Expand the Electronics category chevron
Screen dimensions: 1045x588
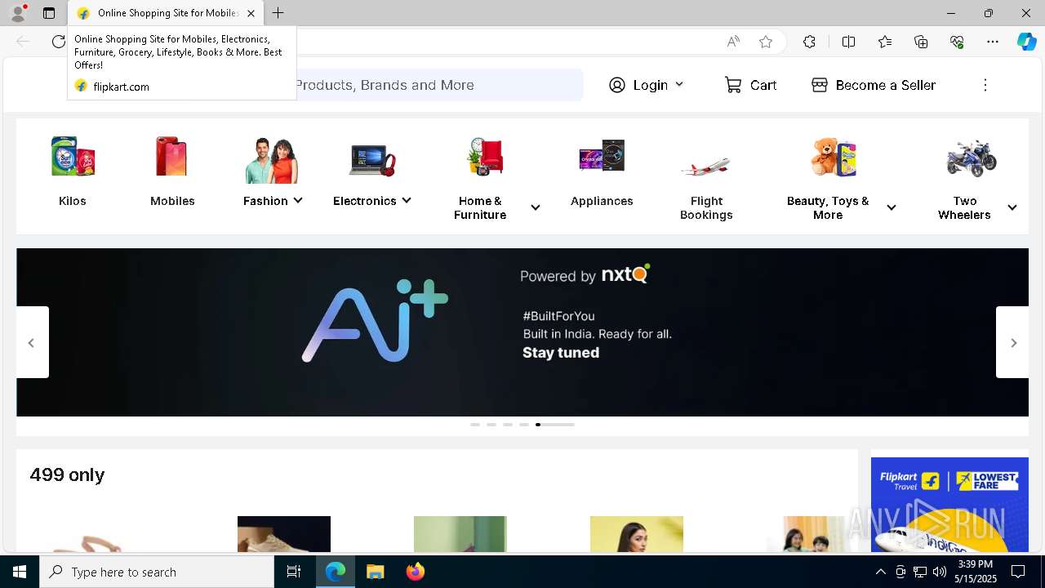pyautogui.click(x=407, y=200)
